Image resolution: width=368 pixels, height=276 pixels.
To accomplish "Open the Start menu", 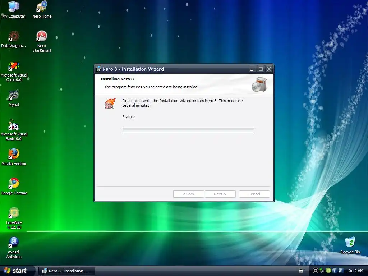I will click(17, 271).
